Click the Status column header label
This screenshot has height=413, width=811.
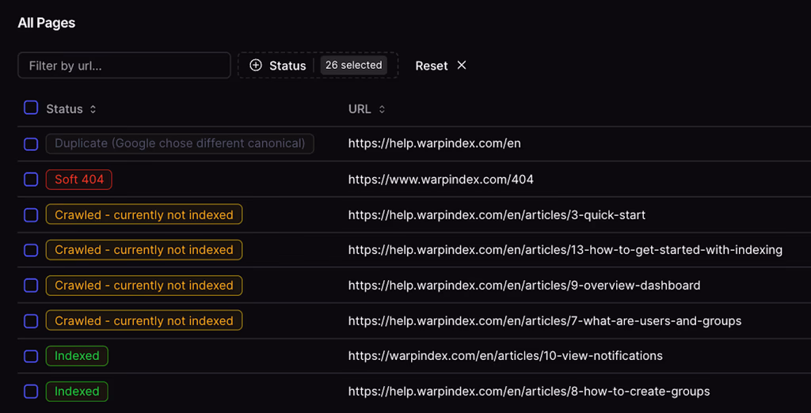pyautogui.click(x=64, y=109)
